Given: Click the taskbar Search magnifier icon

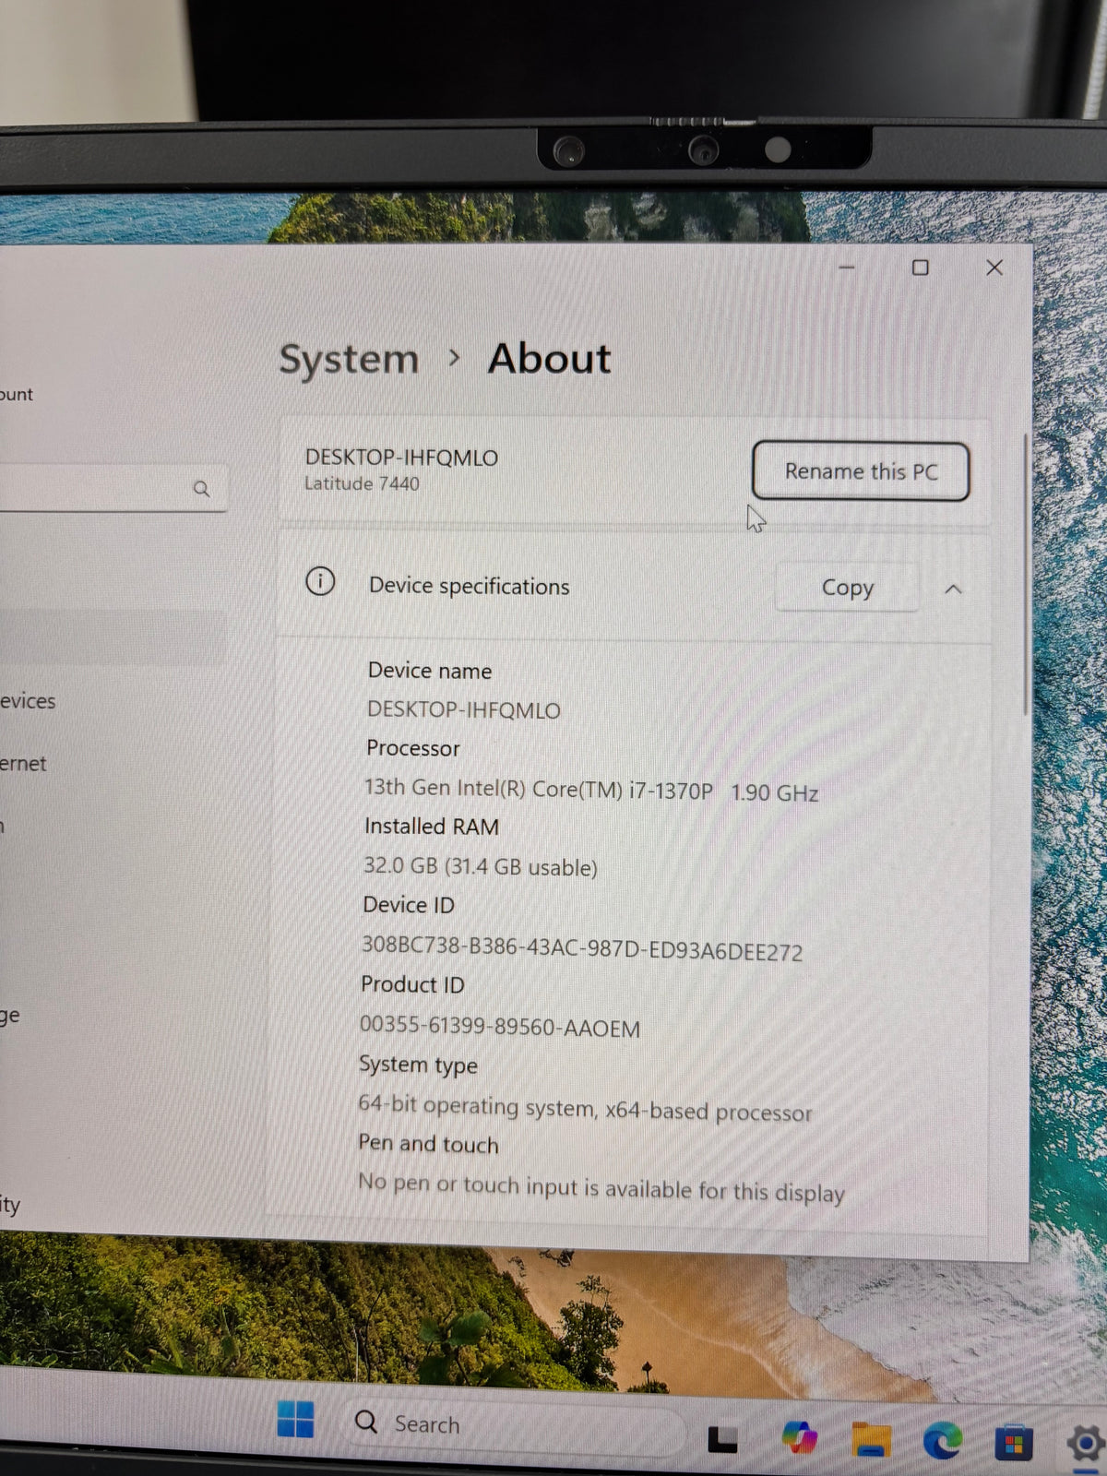Looking at the screenshot, I should point(366,1422).
